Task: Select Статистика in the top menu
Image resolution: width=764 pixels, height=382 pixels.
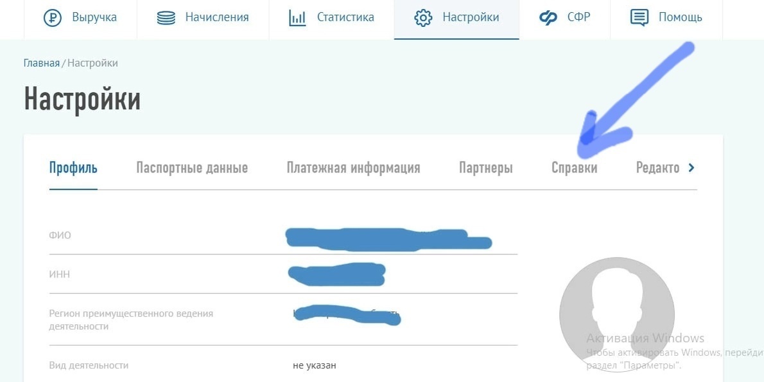Action: (347, 17)
